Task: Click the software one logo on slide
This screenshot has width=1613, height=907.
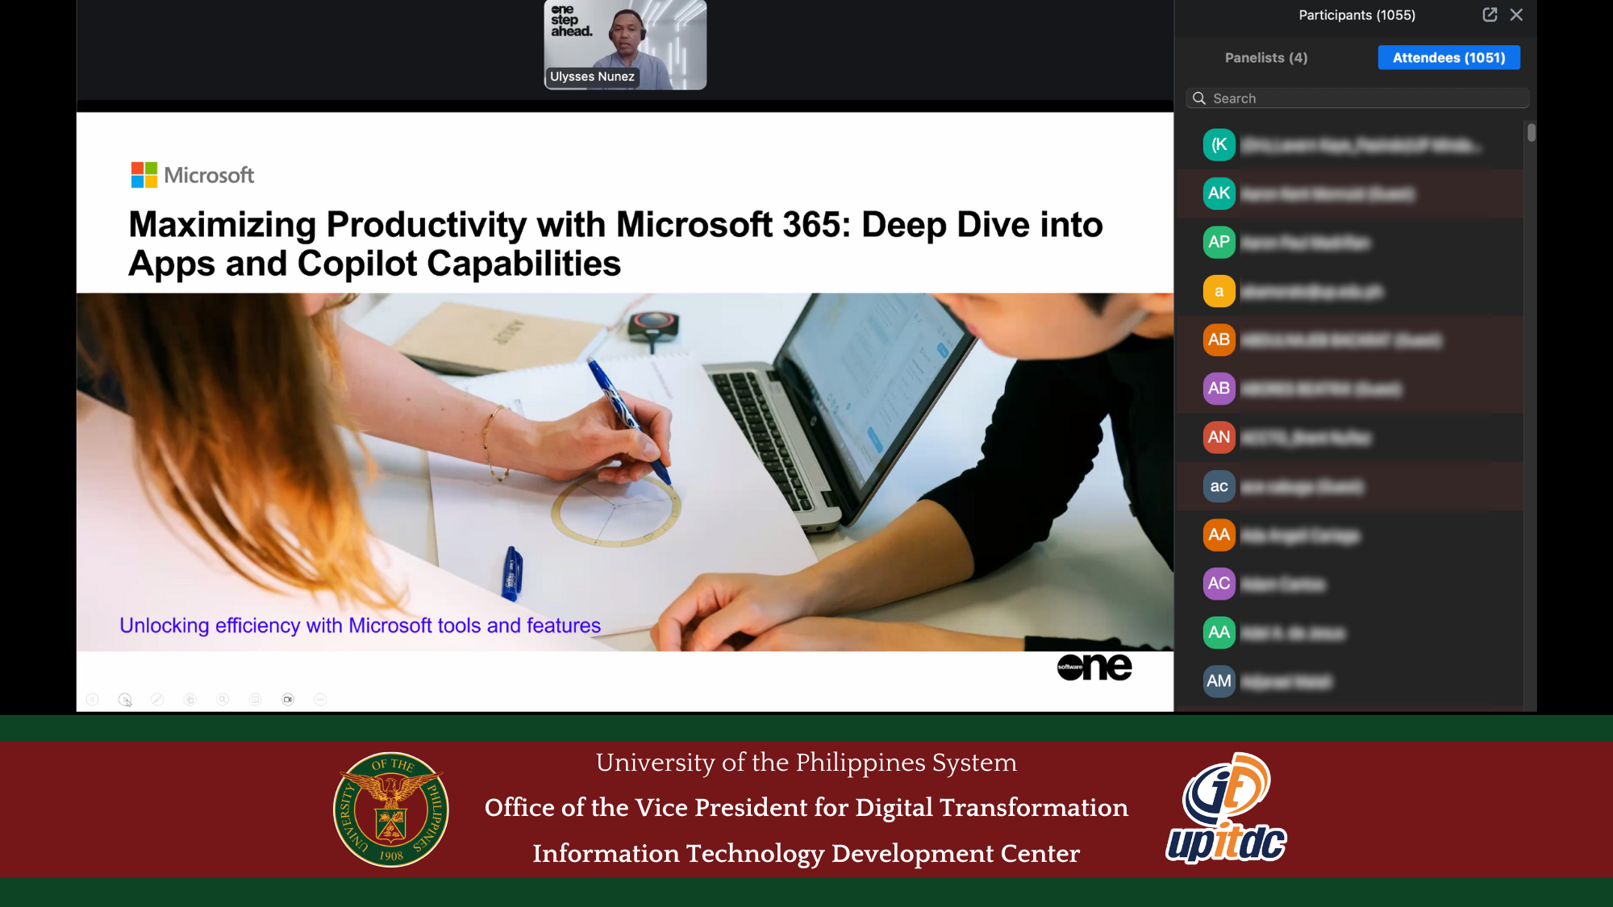Action: click(x=1094, y=667)
